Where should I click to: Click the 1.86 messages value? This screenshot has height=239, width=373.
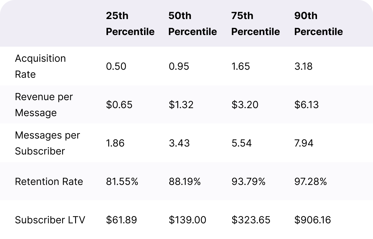115,143
